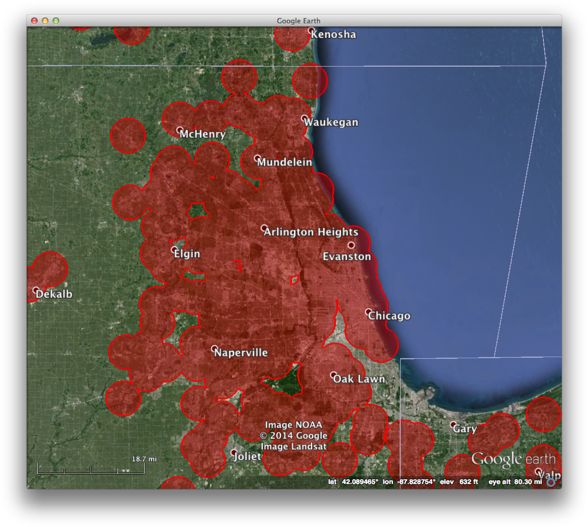The image size is (588, 527).
Task: Click the longitude readout -87.828754°
Action: [x=416, y=482]
